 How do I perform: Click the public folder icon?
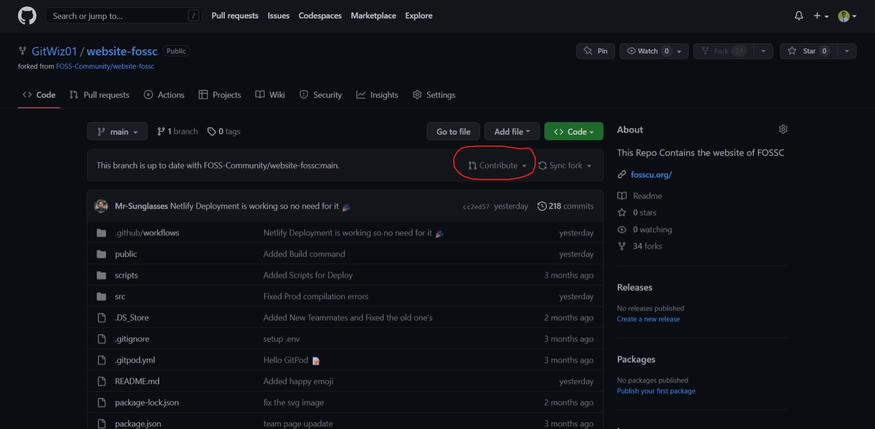point(102,254)
